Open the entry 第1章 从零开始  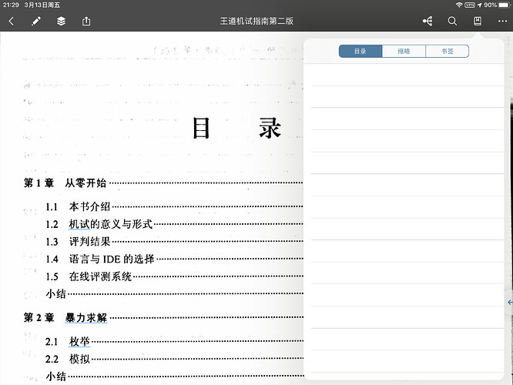tap(65, 182)
